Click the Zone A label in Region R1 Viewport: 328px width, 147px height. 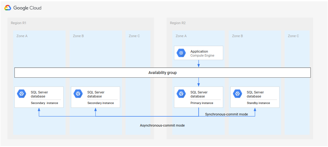point(22,36)
